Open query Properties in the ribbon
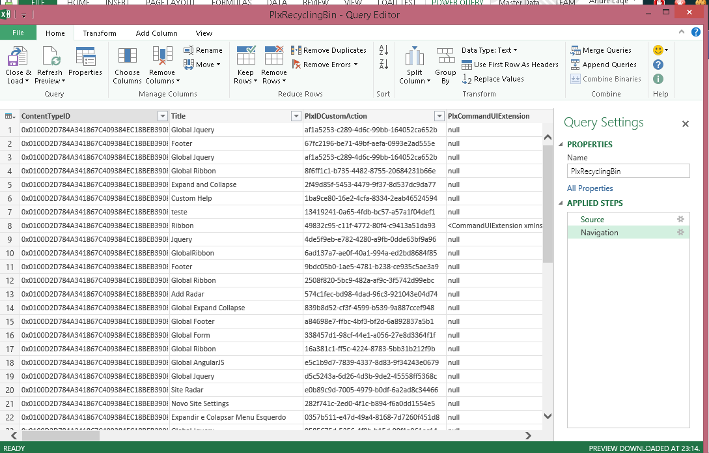709x453 pixels. (85, 62)
